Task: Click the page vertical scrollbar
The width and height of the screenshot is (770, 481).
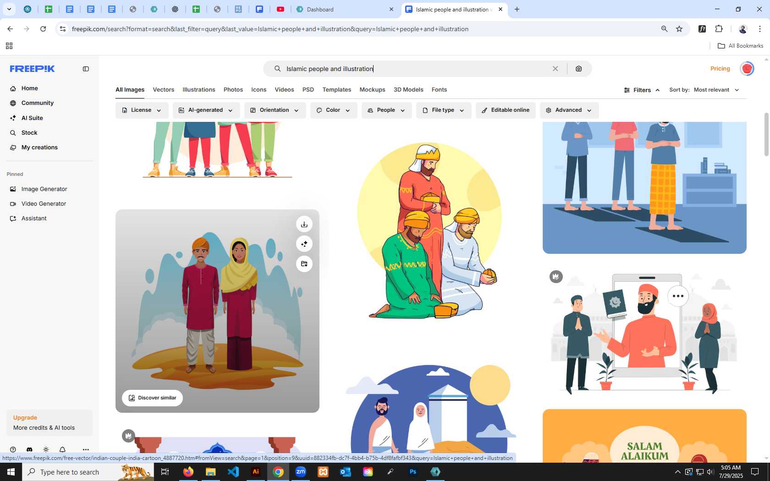Action: [x=766, y=134]
